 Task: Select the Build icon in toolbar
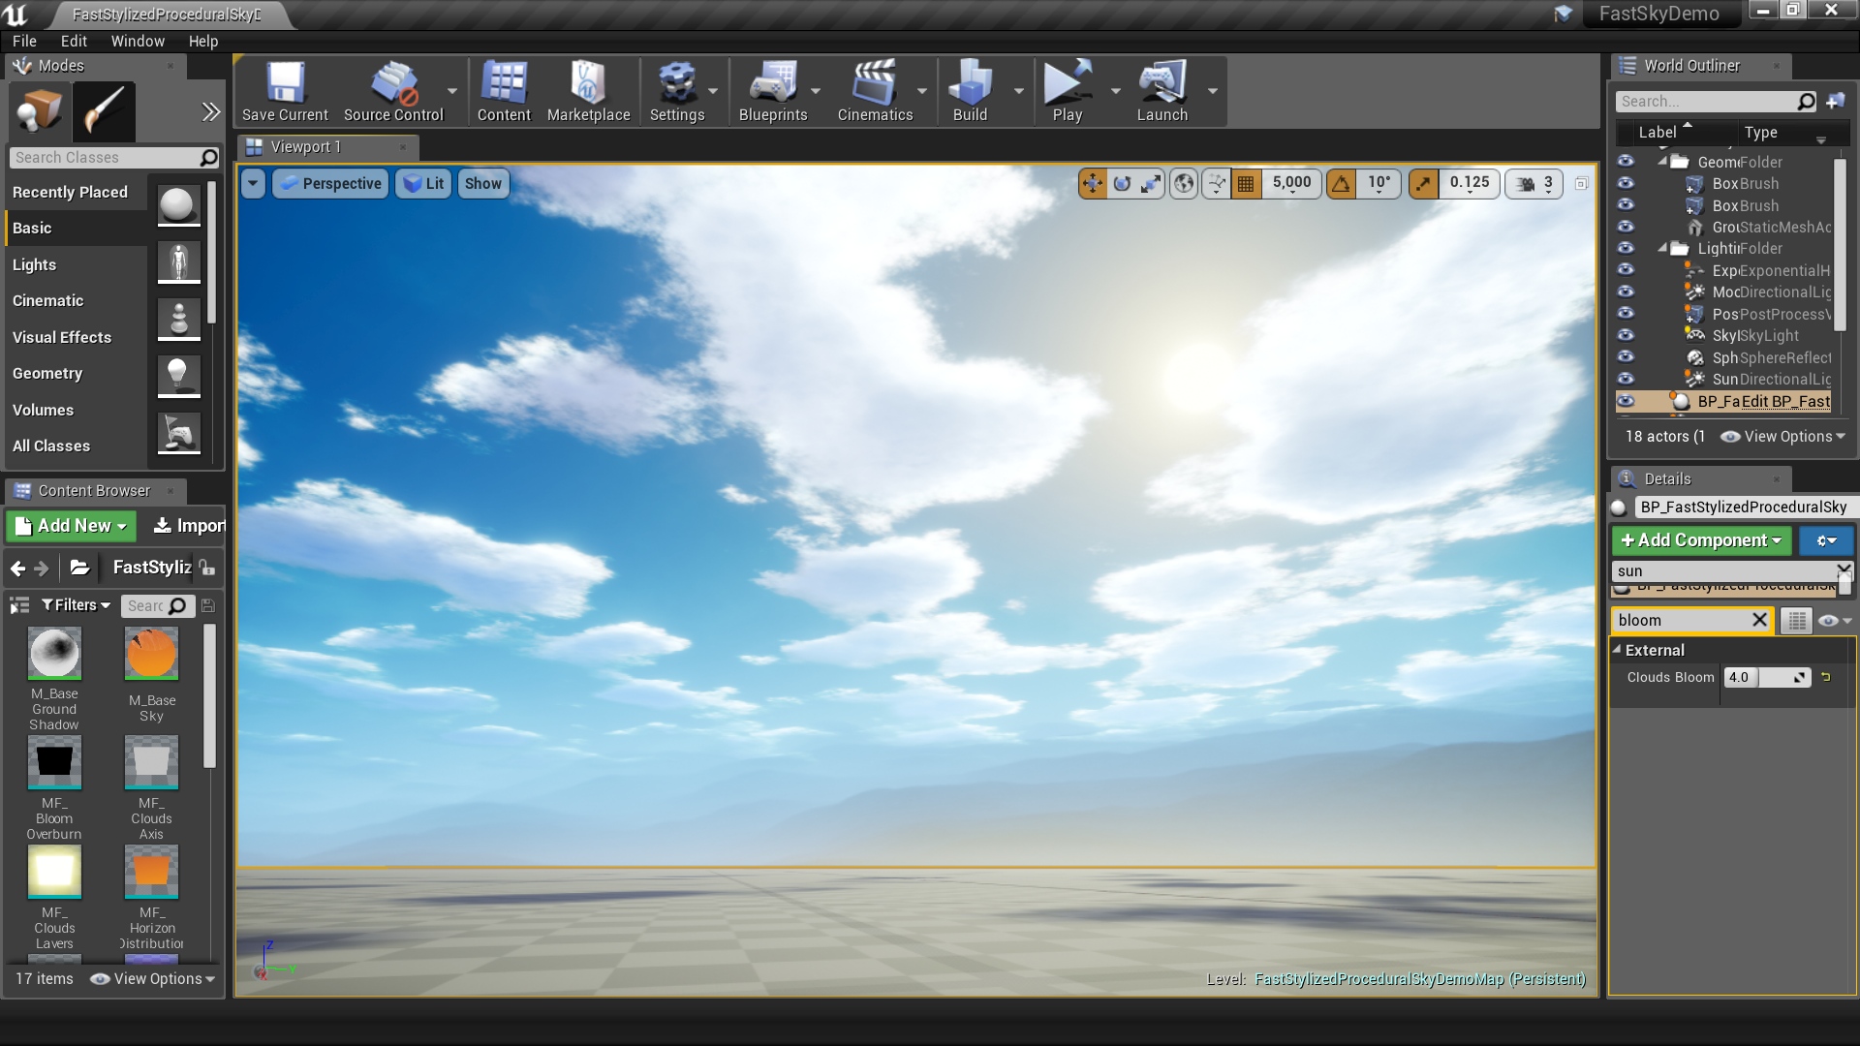[969, 91]
